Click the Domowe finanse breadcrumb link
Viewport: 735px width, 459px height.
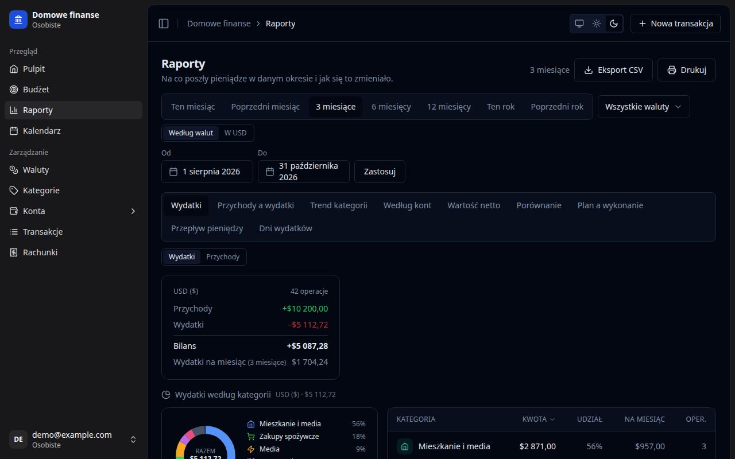219,24
